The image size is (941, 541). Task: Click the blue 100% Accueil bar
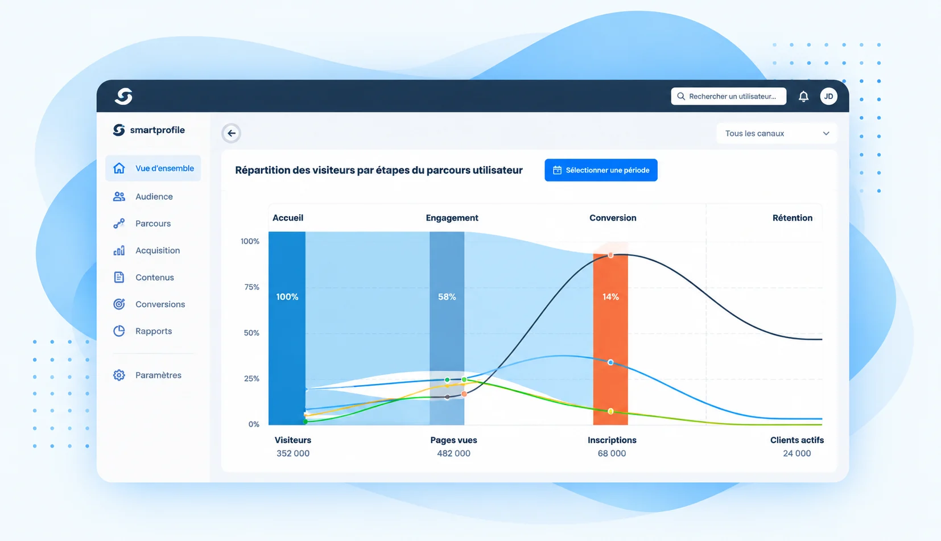[x=287, y=328]
